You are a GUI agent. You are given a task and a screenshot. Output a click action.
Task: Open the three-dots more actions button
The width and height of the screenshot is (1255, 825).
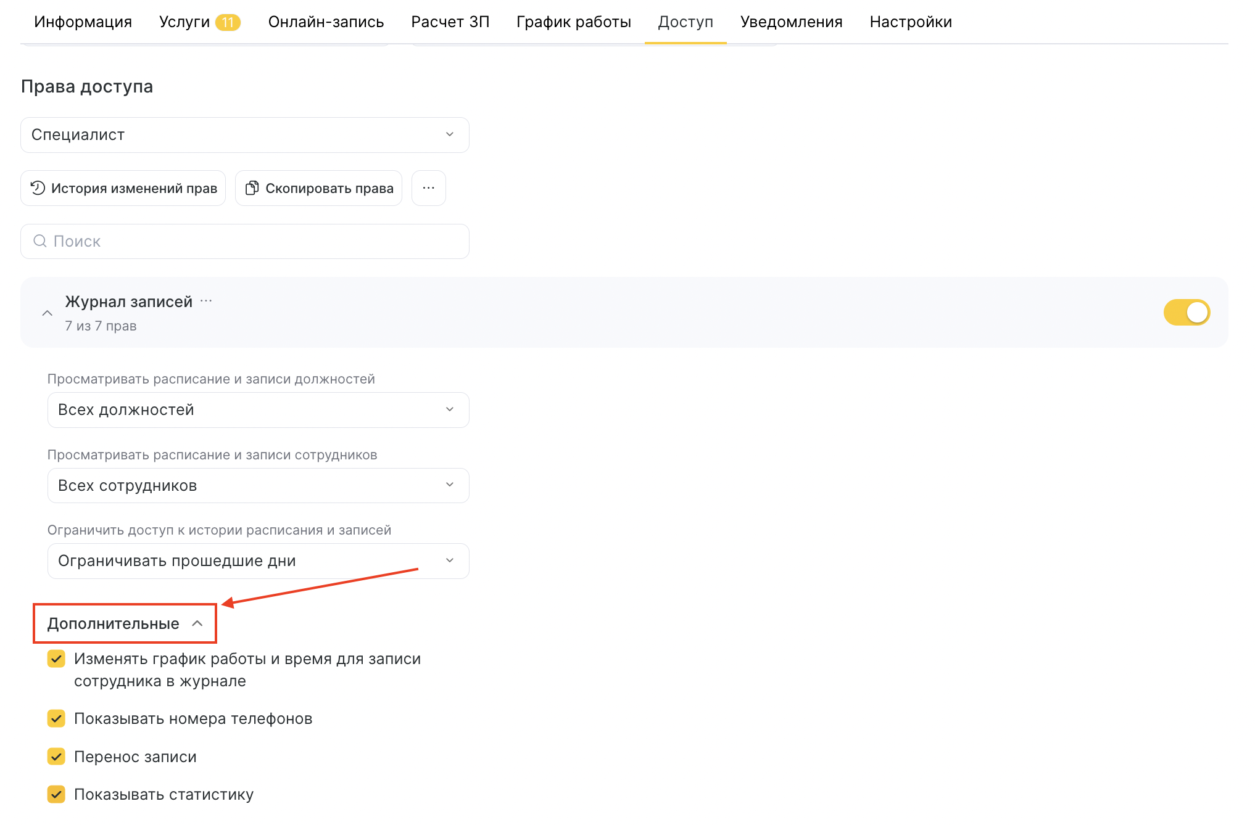[x=428, y=188]
